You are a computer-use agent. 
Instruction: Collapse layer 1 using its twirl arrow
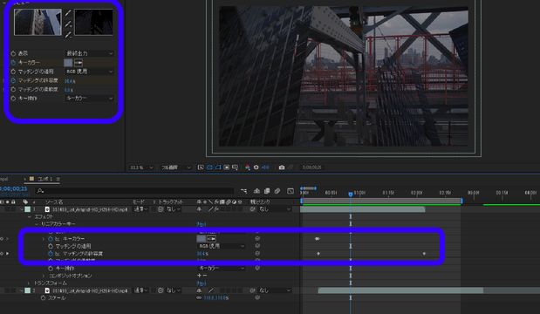tap(21, 209)
